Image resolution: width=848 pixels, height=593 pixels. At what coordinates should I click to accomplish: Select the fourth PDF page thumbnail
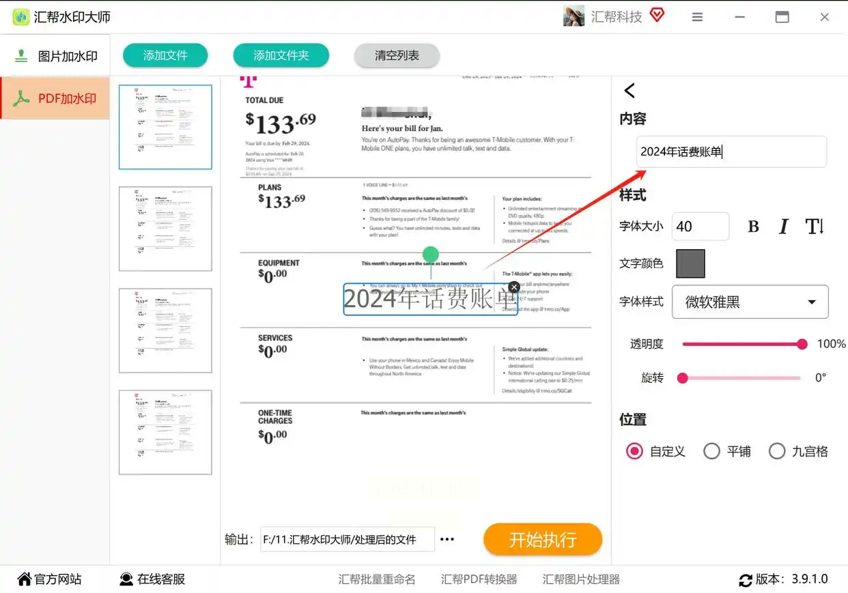[x=165, y=432]
